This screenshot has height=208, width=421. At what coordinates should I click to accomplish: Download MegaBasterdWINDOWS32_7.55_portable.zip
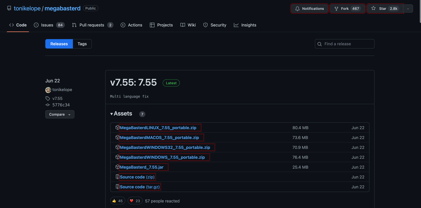click(x=165, y=147)
